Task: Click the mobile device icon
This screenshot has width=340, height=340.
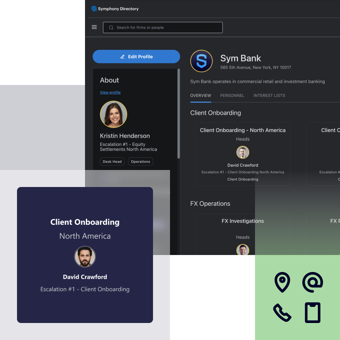Action: (312, 312)
